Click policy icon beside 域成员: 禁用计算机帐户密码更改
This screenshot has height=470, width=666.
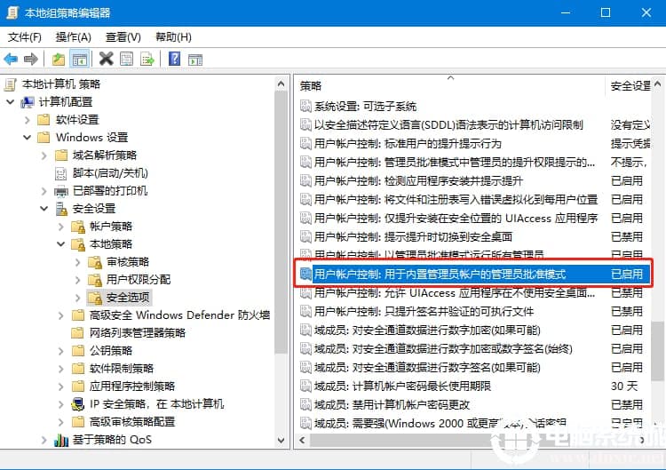[305, 404]
